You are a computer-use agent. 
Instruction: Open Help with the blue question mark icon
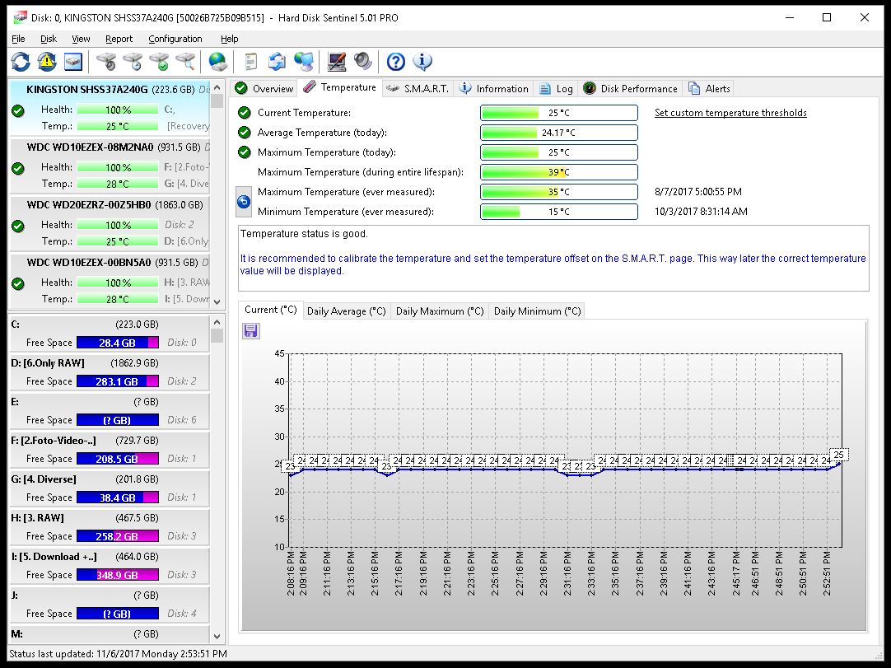tap(396, 62)
